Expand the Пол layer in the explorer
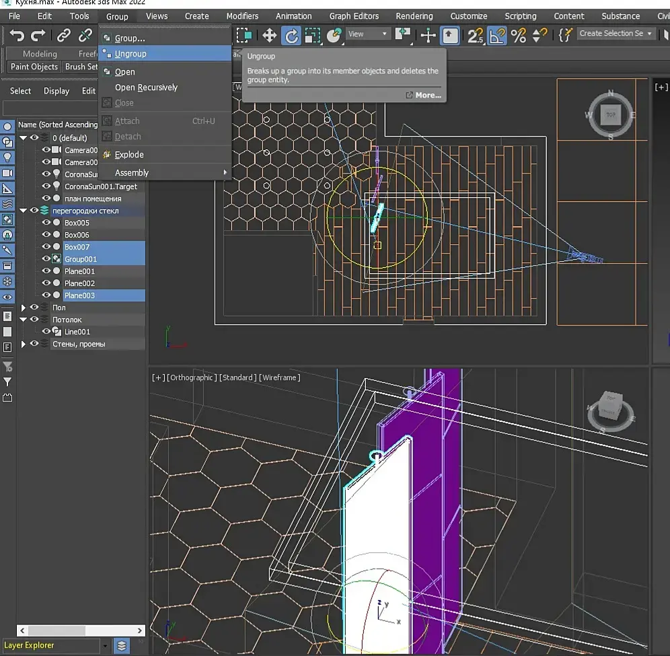 [x=24, y=307]
